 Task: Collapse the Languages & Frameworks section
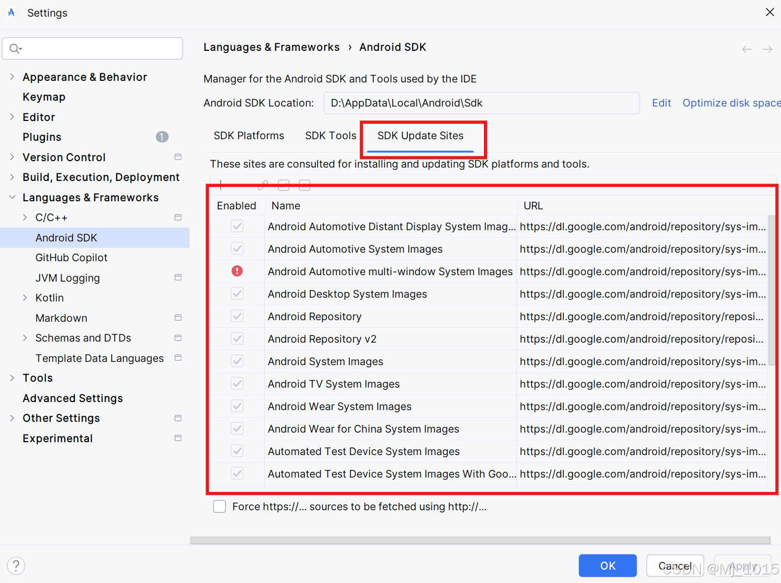[12, 197]
